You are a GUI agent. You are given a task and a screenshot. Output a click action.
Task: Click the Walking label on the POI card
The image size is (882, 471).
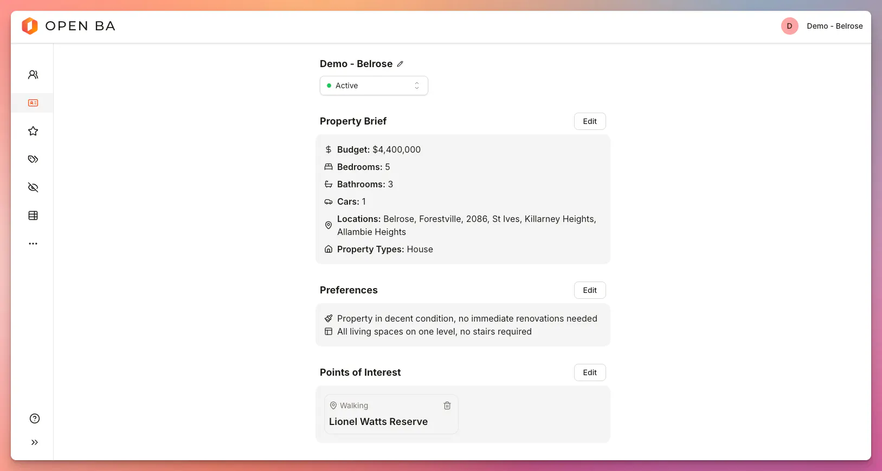click(354, 405)
